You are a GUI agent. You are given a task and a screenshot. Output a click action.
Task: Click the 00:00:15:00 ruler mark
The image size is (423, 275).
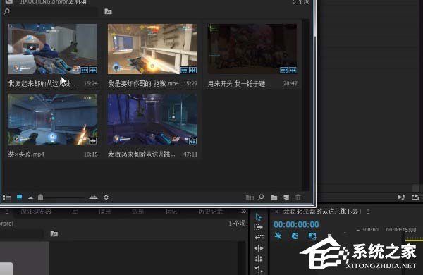click(x=401, y=230)
